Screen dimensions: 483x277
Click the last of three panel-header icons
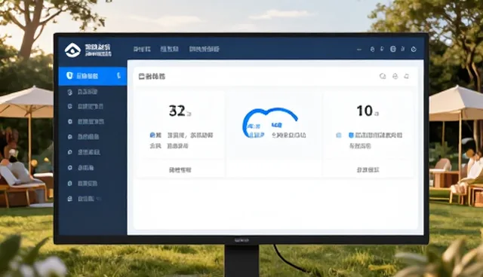click(x=407, y=76)
